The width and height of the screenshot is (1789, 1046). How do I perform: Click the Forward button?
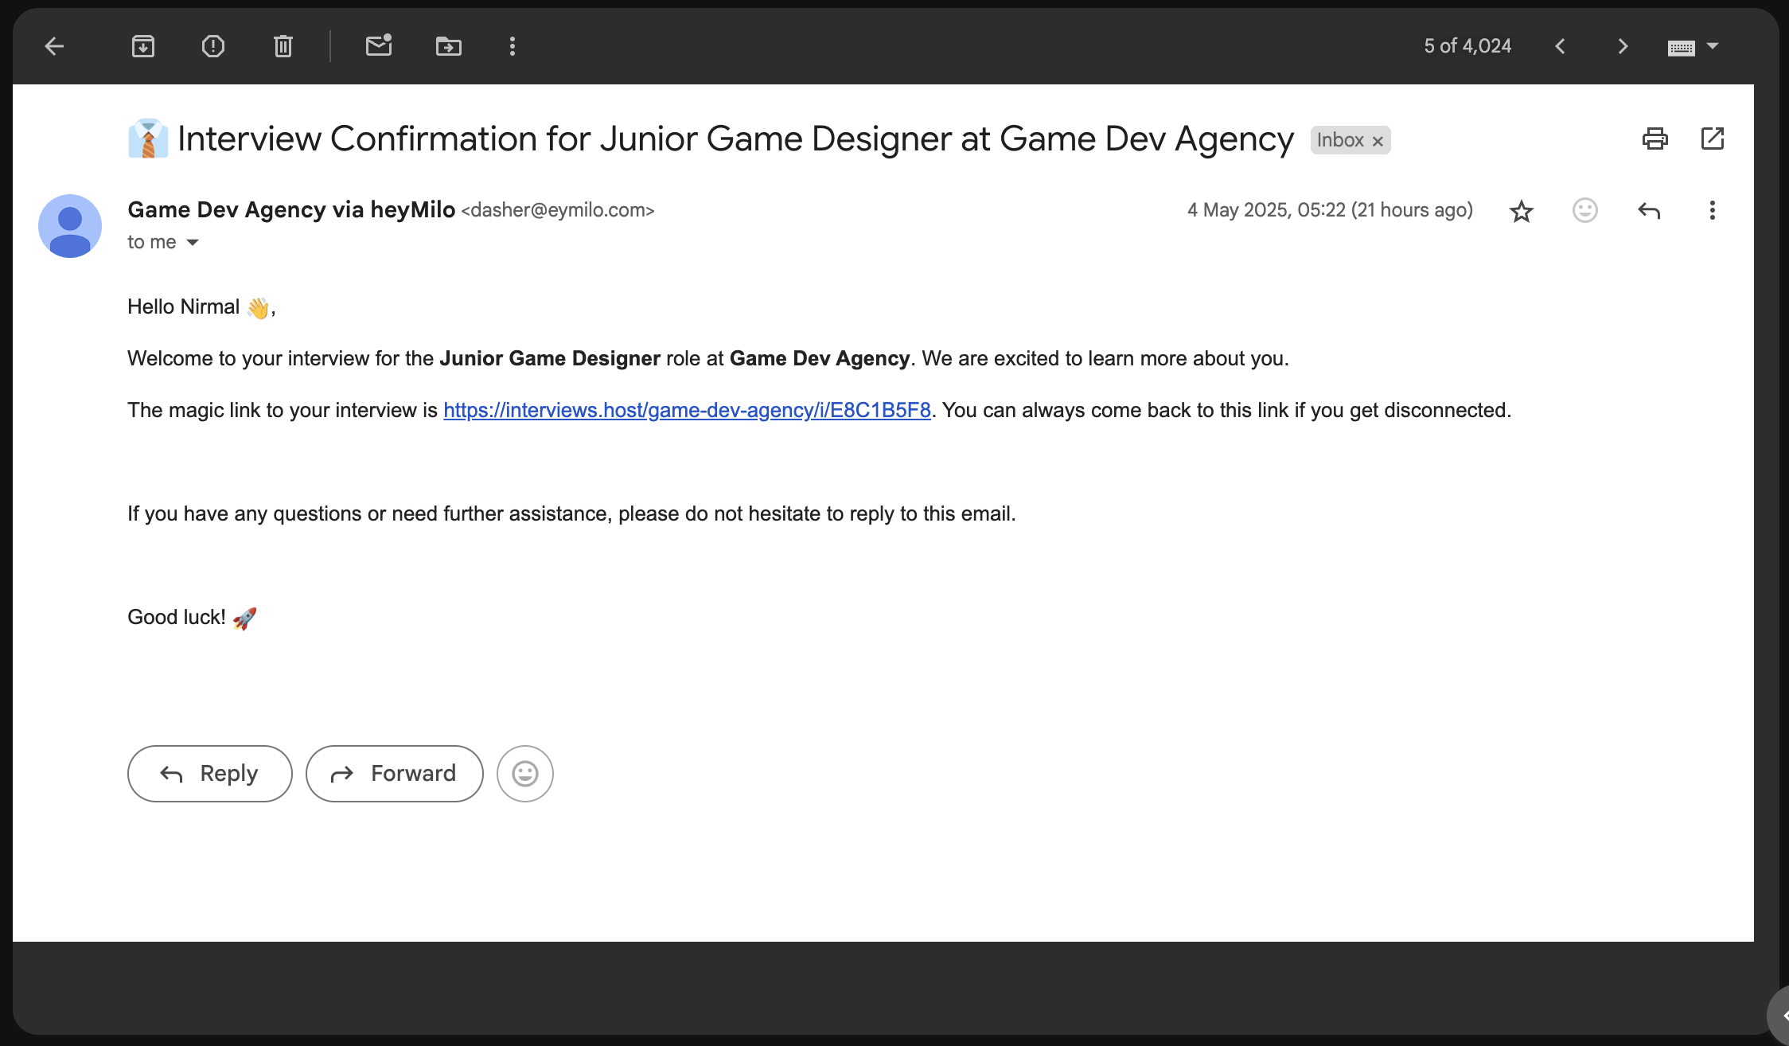click(395, 774)
